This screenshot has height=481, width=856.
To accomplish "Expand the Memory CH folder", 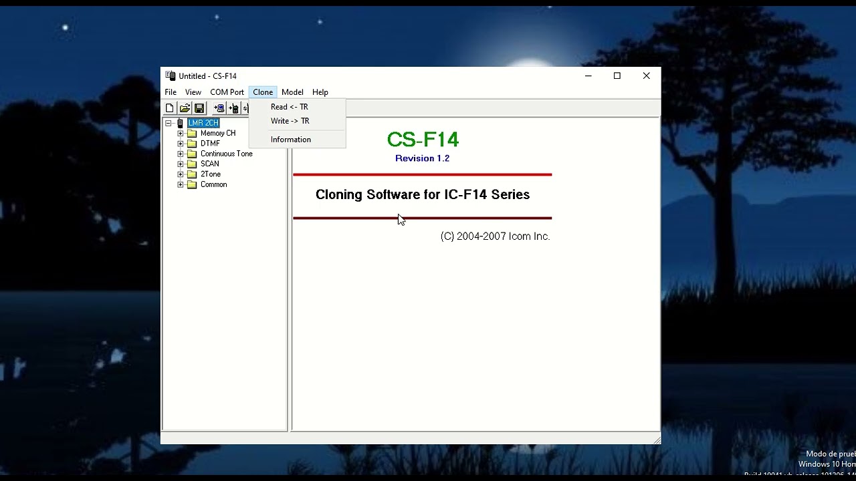I will pyautogui.click(x=181, y=134).
